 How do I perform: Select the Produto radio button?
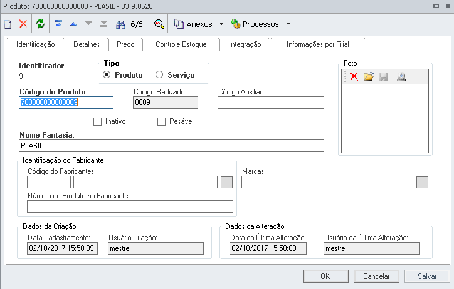(x=107, y=75)
